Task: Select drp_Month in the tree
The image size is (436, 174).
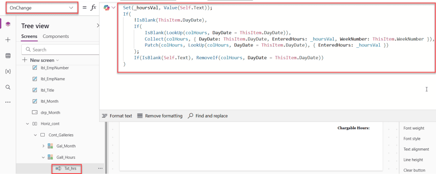Action: [50, 113]
